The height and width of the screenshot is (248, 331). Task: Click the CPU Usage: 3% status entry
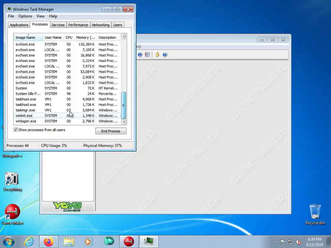coord(54,146)
